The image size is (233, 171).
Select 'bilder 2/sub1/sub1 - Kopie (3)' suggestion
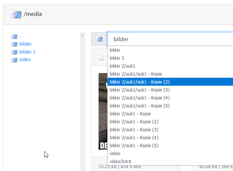(170, 90)
